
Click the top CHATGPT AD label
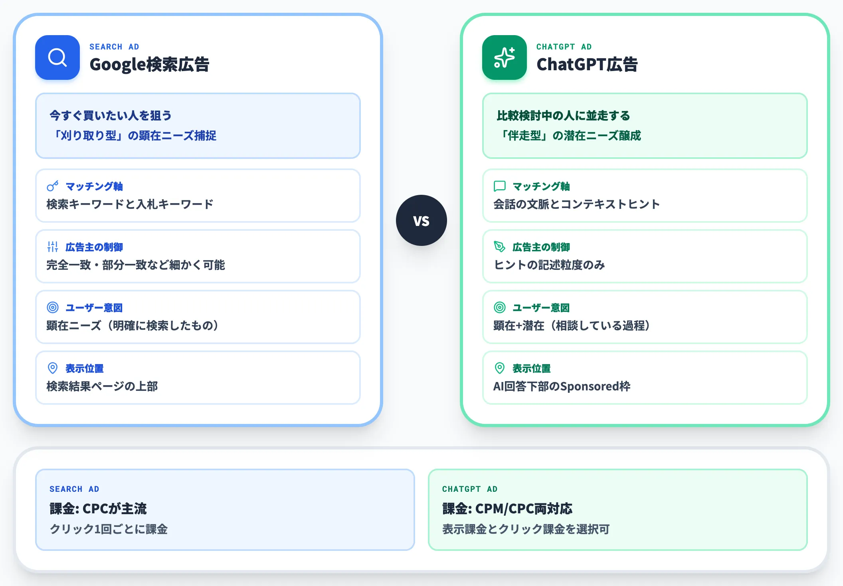564,47
